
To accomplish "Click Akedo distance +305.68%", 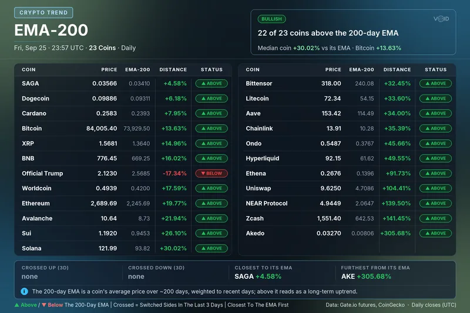I will point(395,233).
